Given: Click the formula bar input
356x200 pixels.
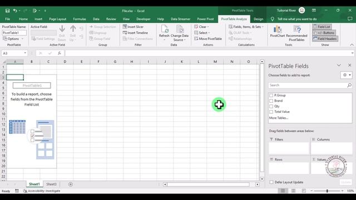Looking at the screenshot, I should [x=207, y=53].
